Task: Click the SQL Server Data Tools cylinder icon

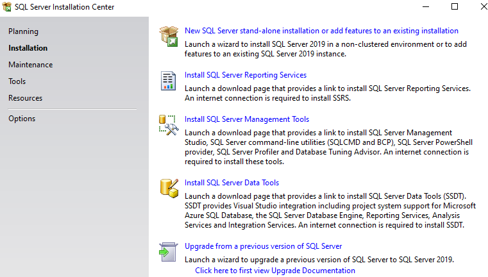Action: click(x=169, y=189)
